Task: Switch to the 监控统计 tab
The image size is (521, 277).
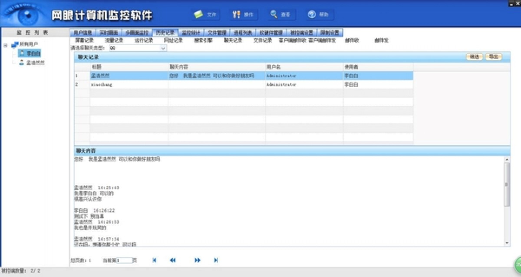Action: point(190,33)
